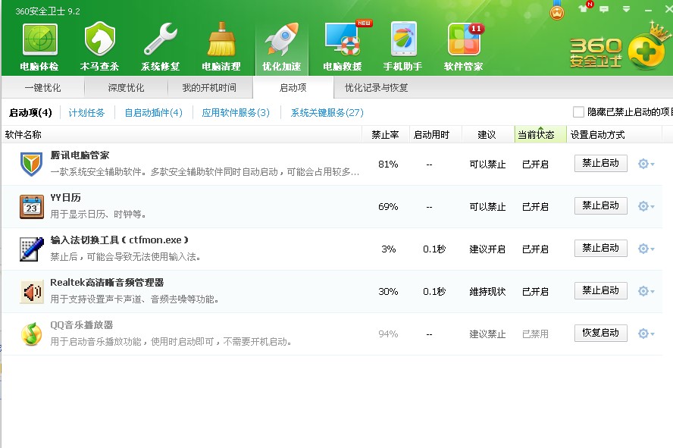Select 输入法切换工具 (ctfmon.exe) title
Screen dimensions: 673x448
click(119, 240)
